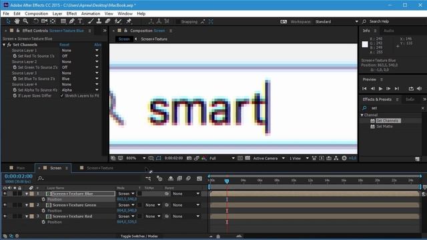Select the Zoom magnifier tool
The image size is (427, 240).
coord(25,21)
